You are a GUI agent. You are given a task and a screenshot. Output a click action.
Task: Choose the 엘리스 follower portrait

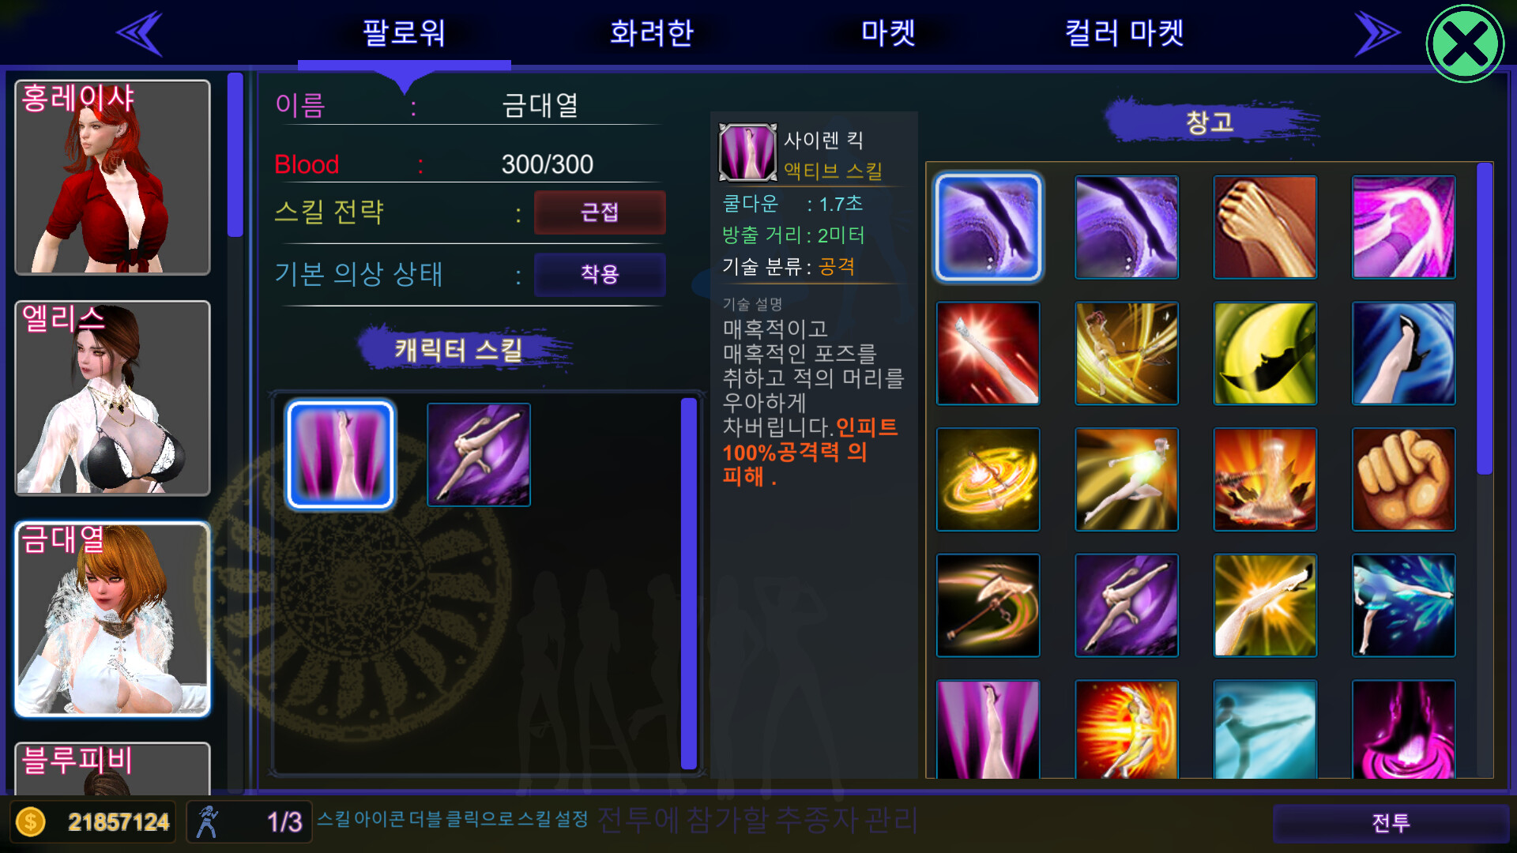tap(113, 398)
